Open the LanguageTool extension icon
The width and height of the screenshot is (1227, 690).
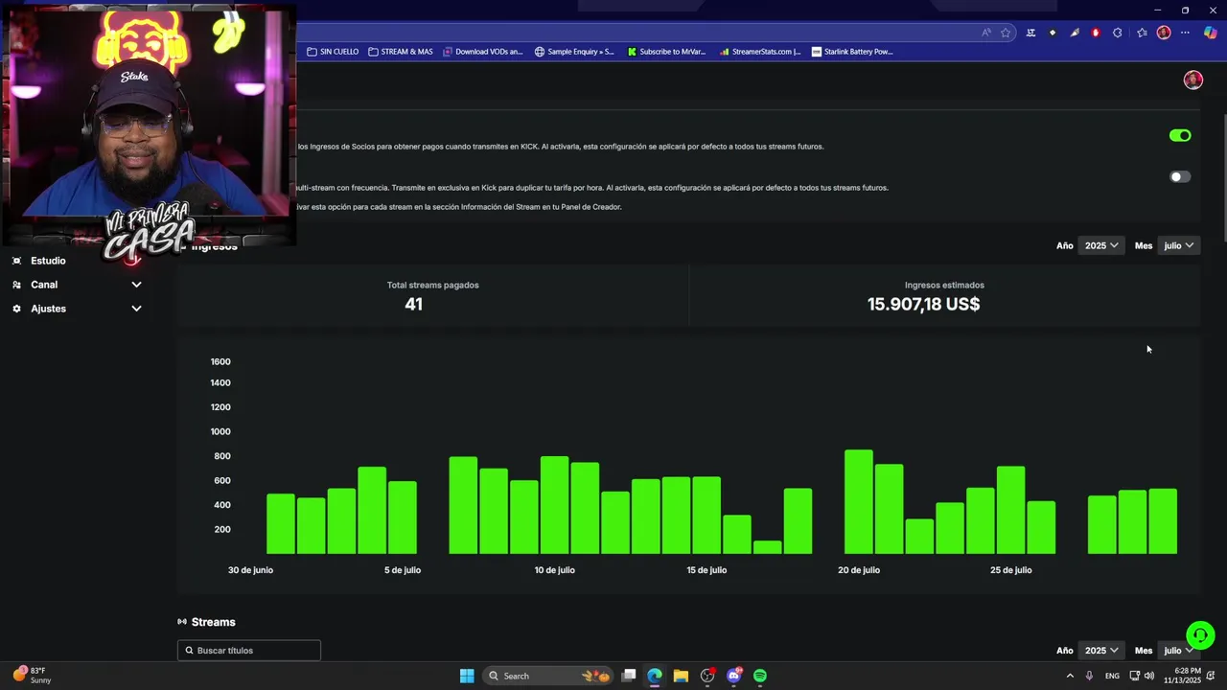[x=1030, y=33]
